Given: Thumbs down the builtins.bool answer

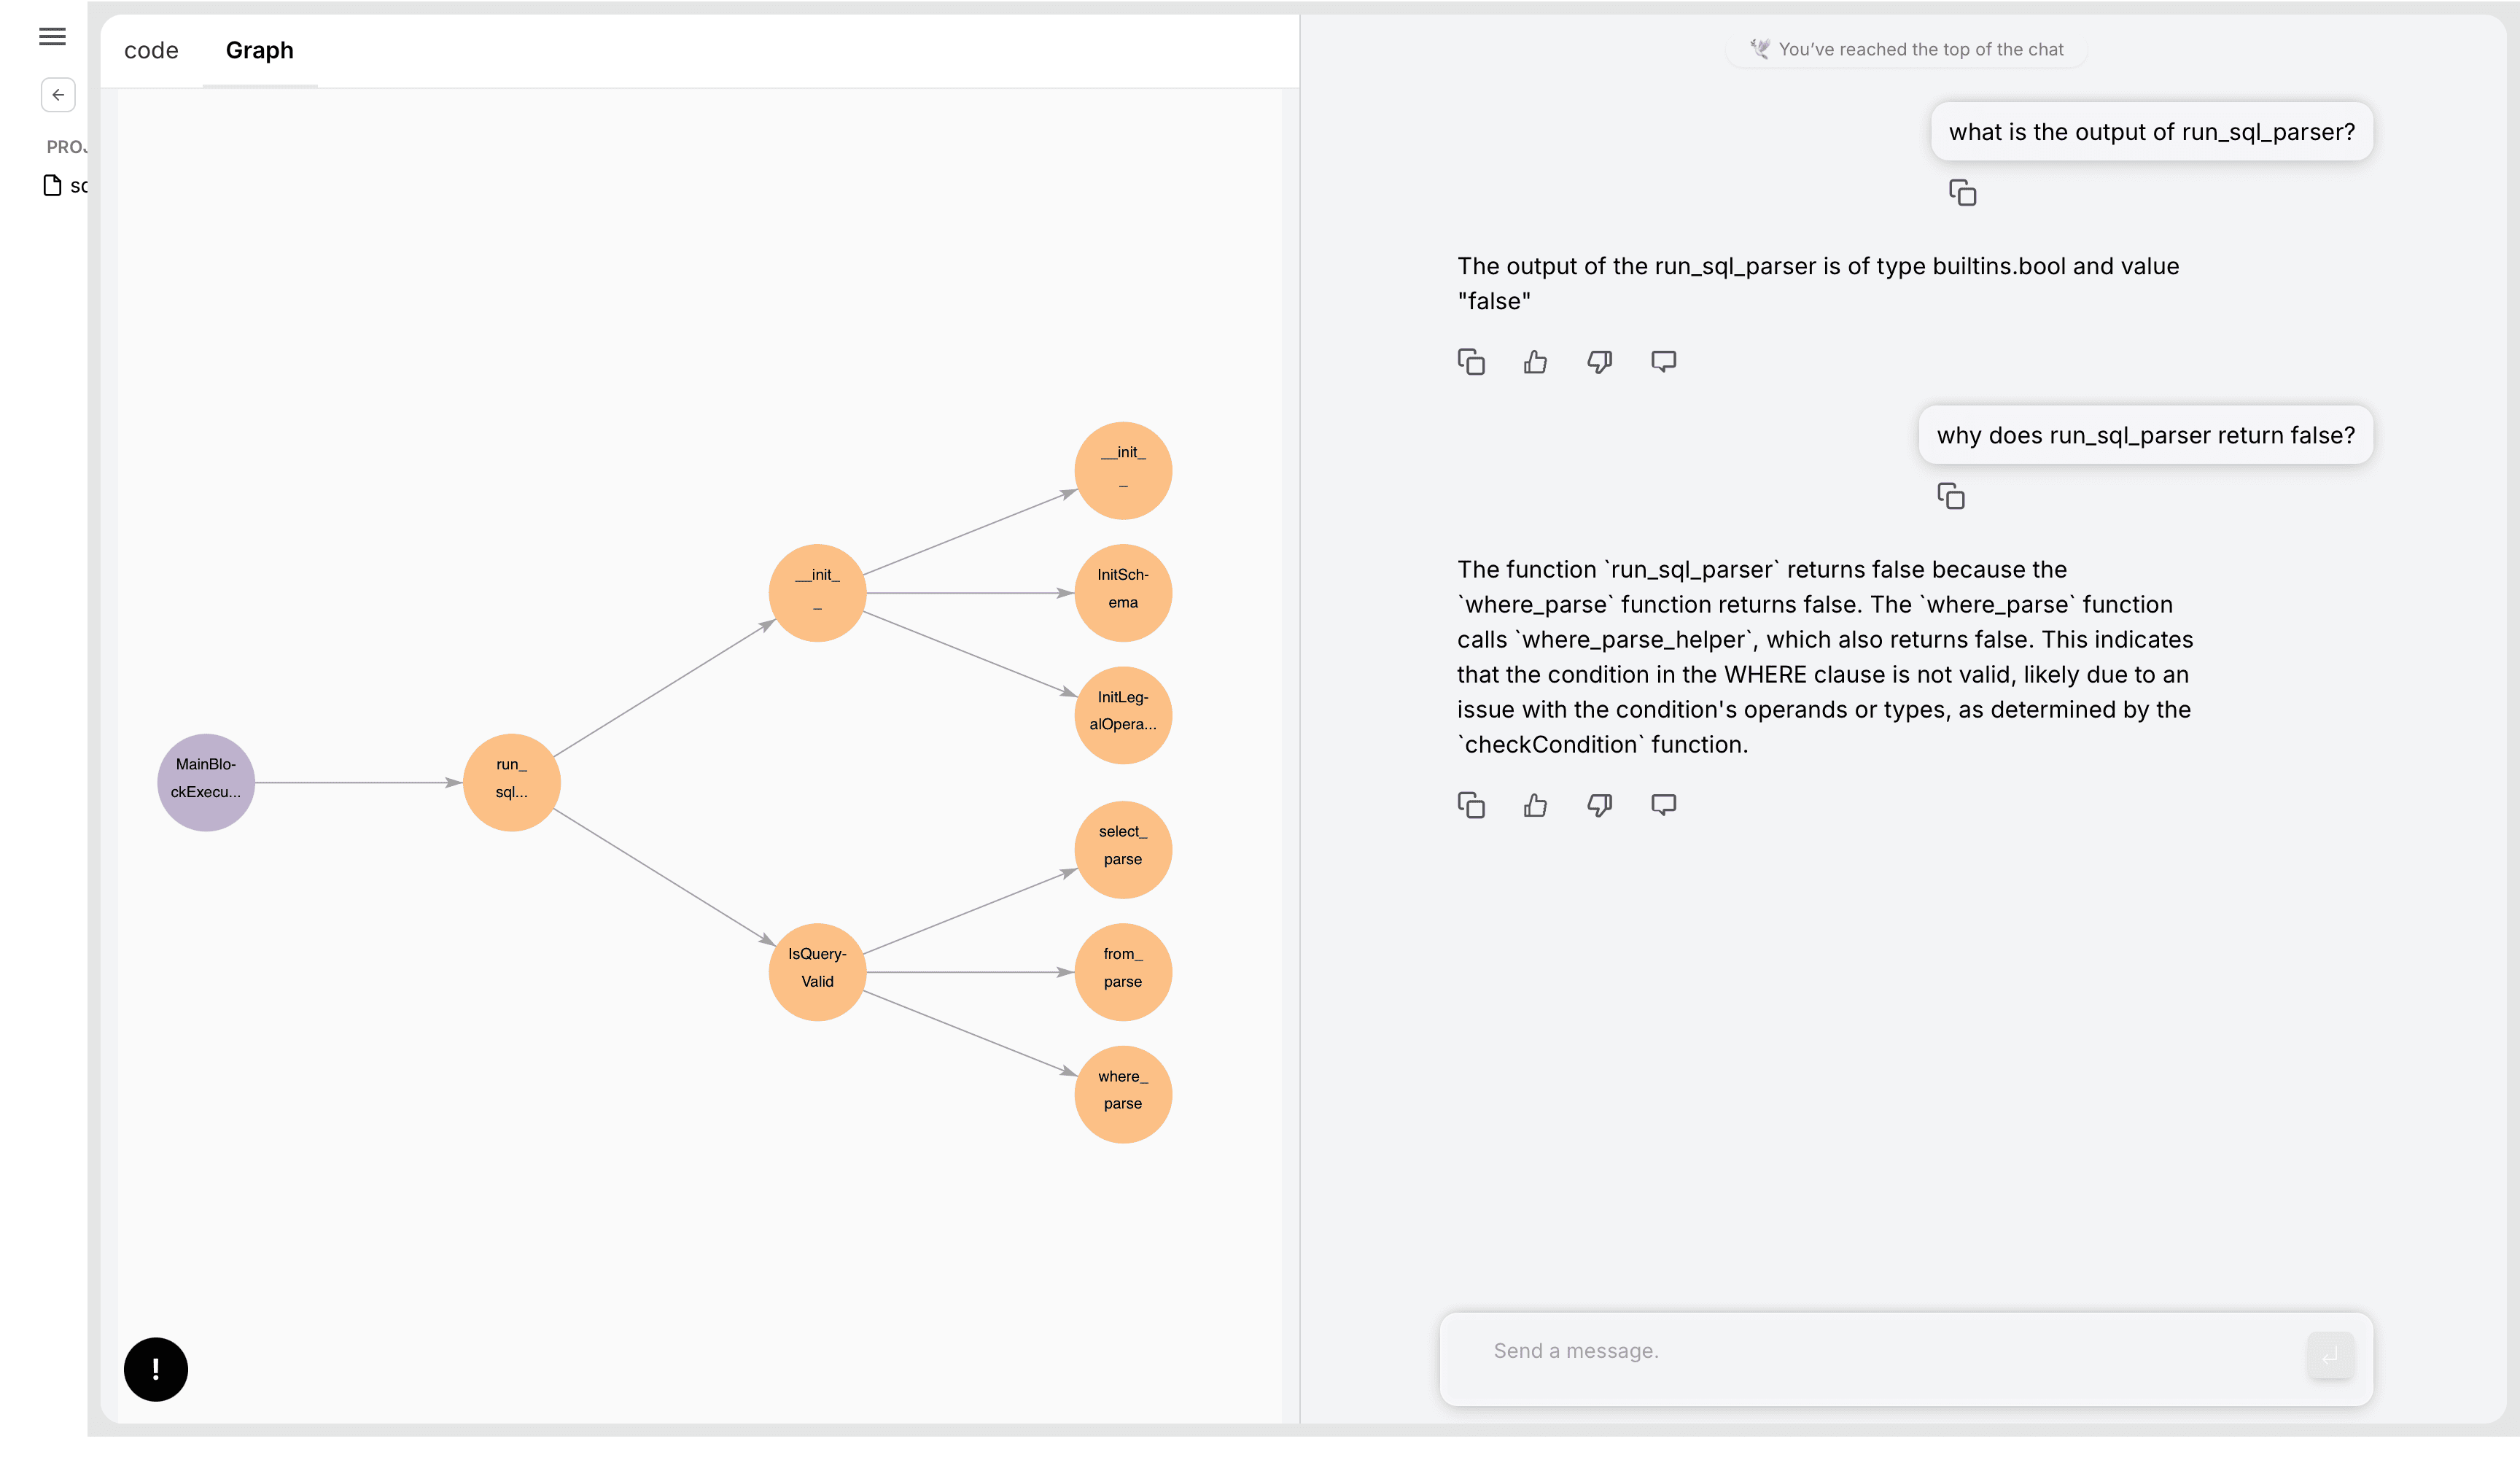Looking at the screenshot, I should tap(1599, 362).
